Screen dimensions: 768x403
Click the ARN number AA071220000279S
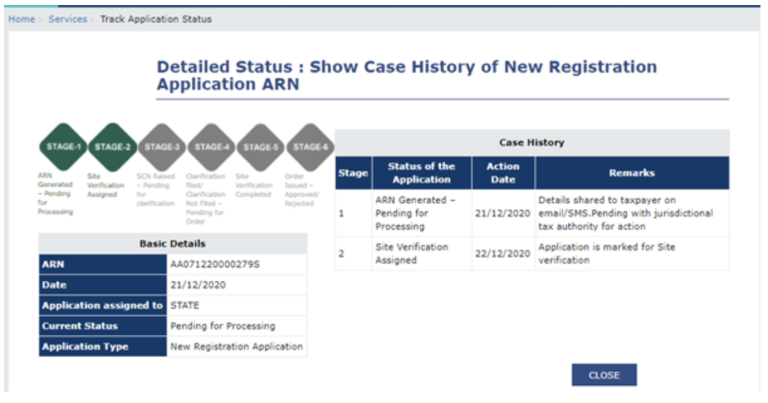point(215,264)
